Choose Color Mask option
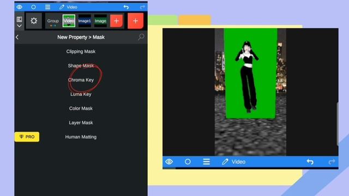The width and height of the screenshot is (349, 196). click(x=81, y=108)
